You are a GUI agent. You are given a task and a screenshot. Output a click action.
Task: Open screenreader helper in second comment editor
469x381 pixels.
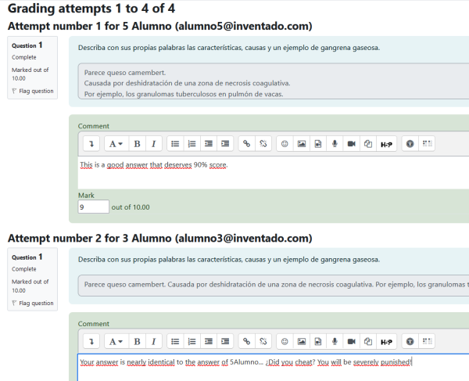[x=427, y=342]
